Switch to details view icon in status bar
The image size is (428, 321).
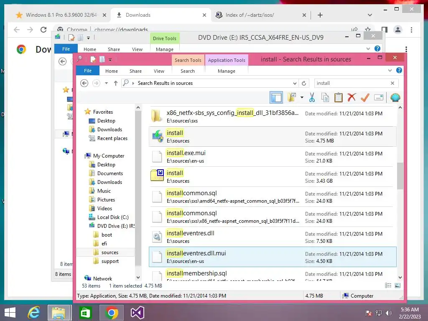[388, 285]
